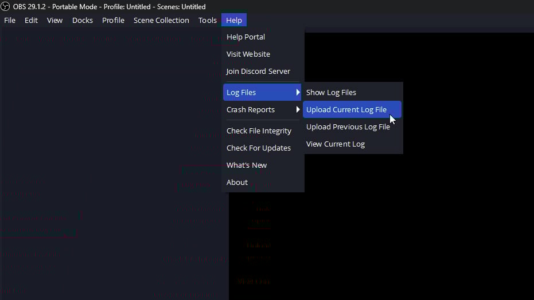Open the About dialog entry
Image resolution: width=534 pixels, height=300 pixels.
(x=262, y=183)
